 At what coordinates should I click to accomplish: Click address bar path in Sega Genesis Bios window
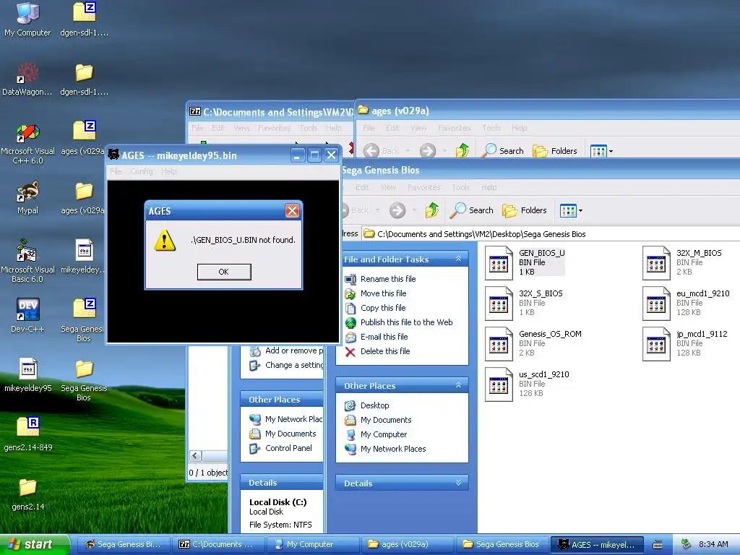click(x=481, y=234)
